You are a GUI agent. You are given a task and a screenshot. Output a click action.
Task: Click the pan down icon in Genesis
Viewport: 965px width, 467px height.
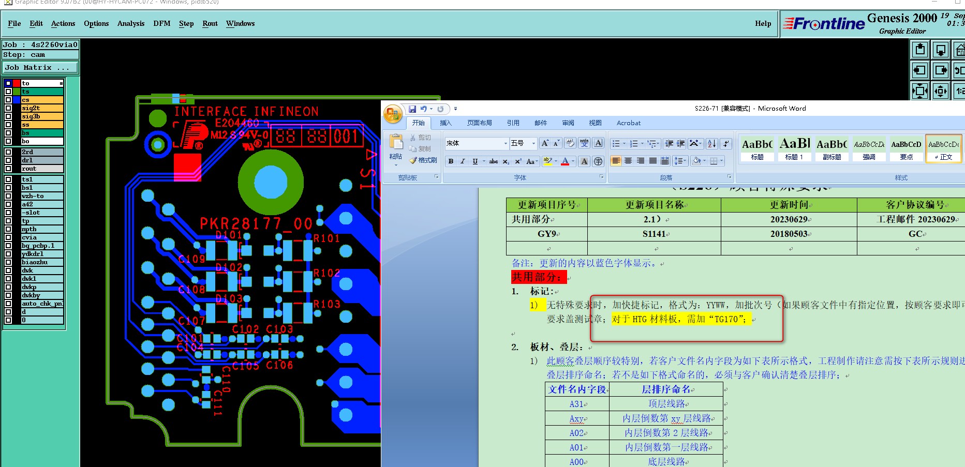pos(941,50)
